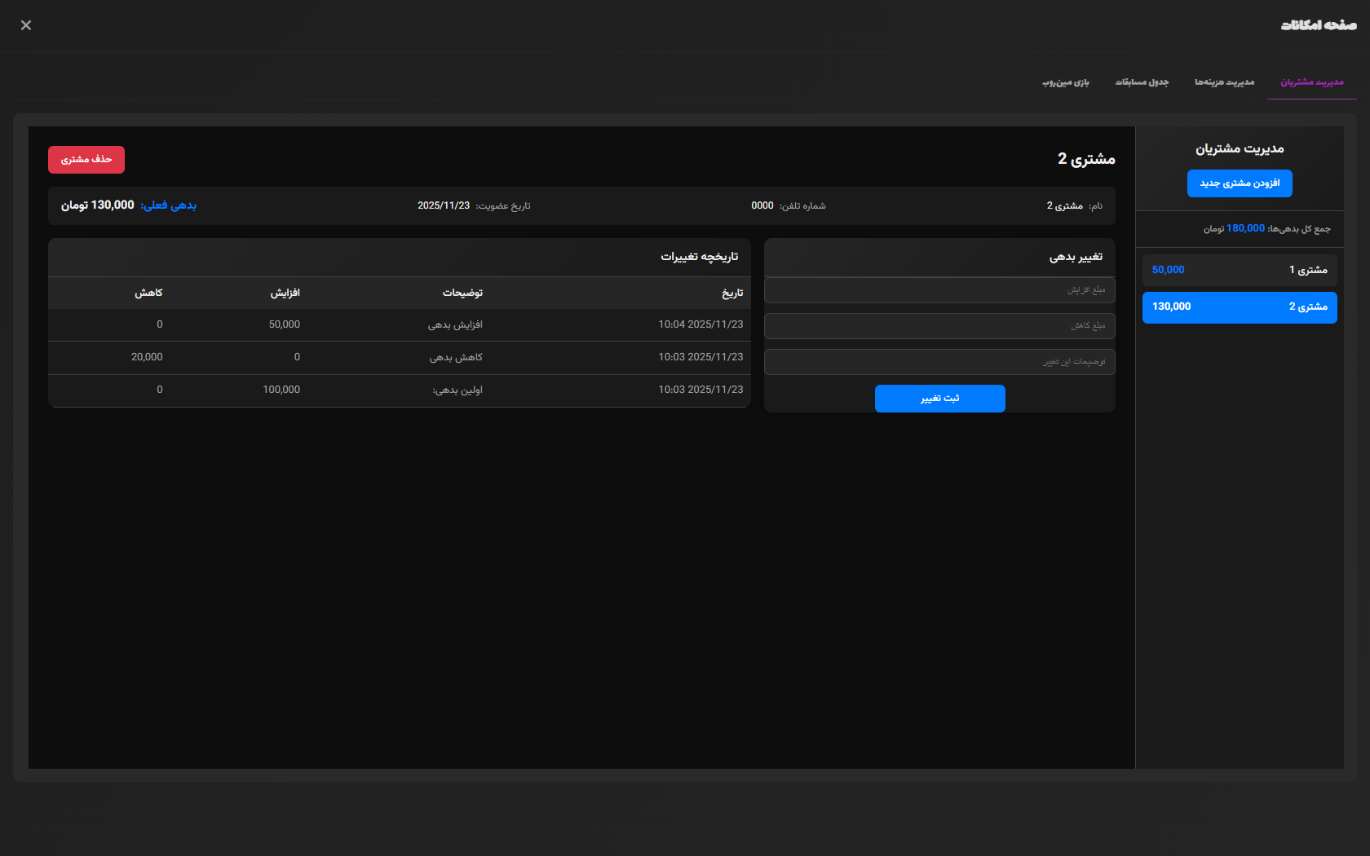1370x856 pixels.
Task: Click into the مبلغ کاهش input field
Action: pyautogui.click(x=939, y=326)
